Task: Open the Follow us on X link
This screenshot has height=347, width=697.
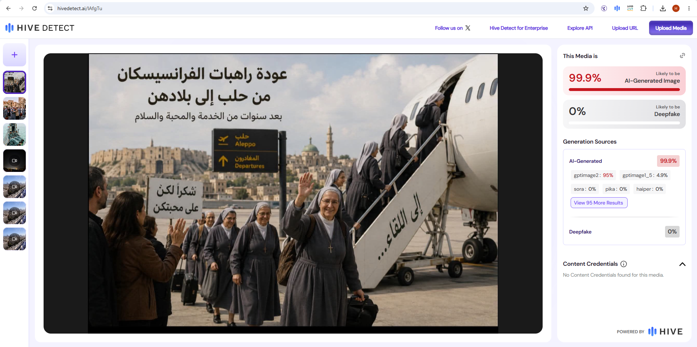Action: (453, 28)
